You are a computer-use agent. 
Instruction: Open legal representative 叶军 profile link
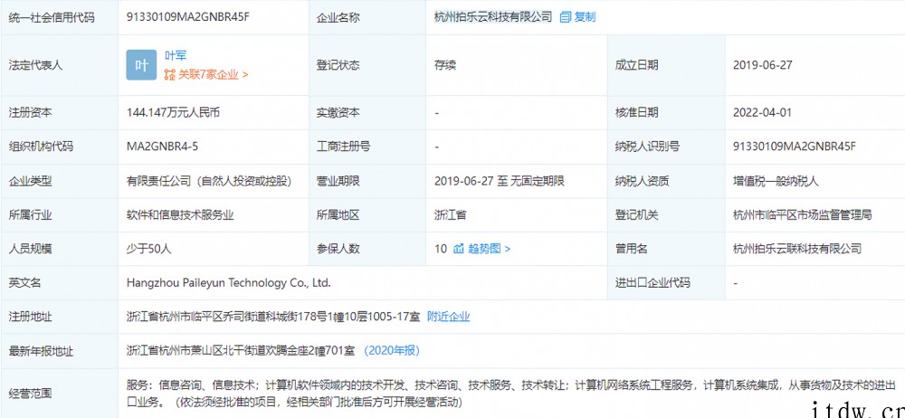click(176, 56)
